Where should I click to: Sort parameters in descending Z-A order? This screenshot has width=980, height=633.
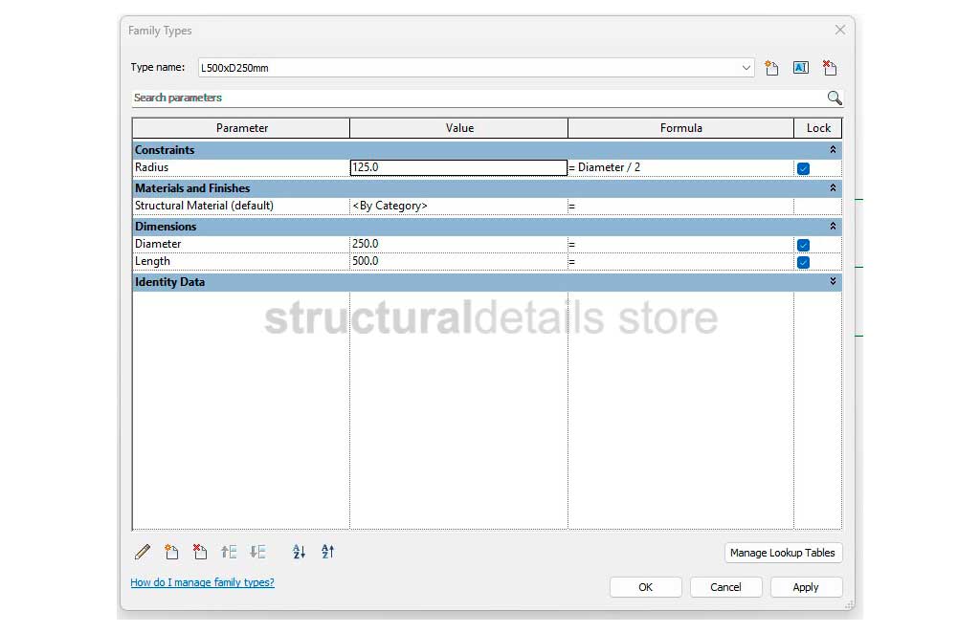327,552
